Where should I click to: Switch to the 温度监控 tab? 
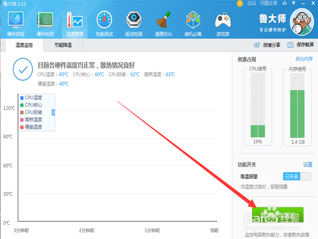pos(24,45)
